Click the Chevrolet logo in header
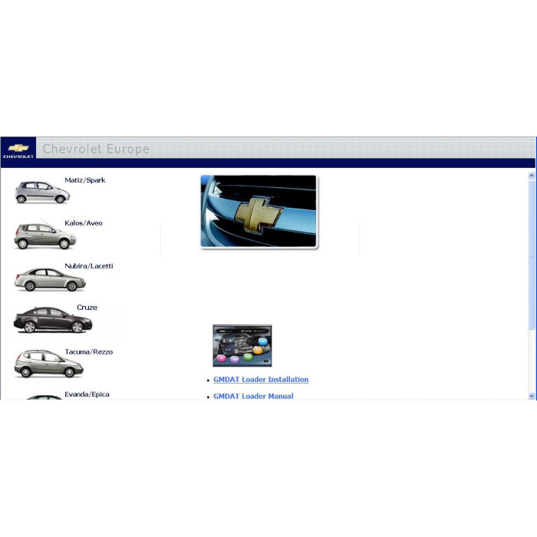Viewport: 537px width, 537px height. click(18, 150)
